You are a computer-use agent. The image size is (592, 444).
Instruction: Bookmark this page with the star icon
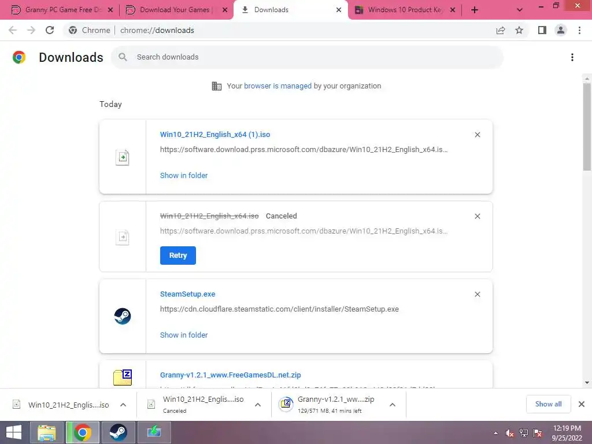pyautogui.click(x=519, y=30)
